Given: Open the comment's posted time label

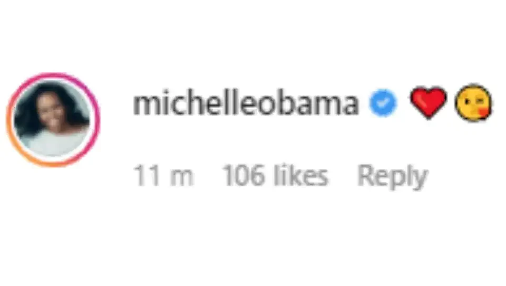Looking at the screenshot, I should [x=163, y=176].
